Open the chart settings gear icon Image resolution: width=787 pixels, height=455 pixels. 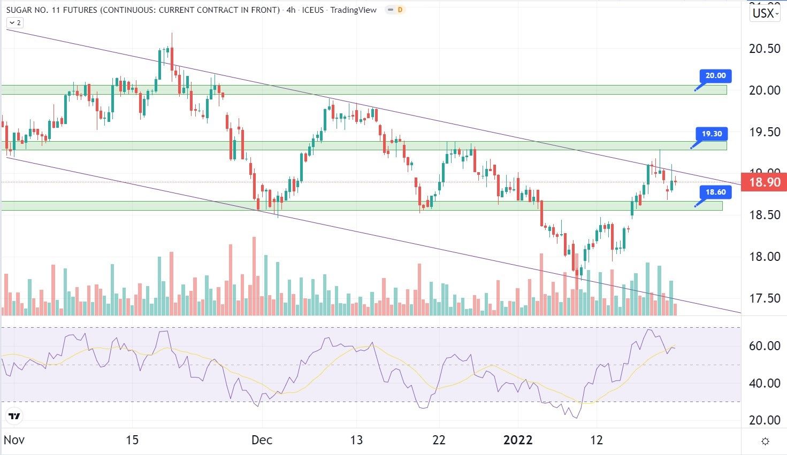pyautogui.click(x=765, y=441)
